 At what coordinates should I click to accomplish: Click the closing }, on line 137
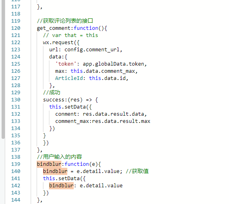pyautogui.click(x=39, y=150)
